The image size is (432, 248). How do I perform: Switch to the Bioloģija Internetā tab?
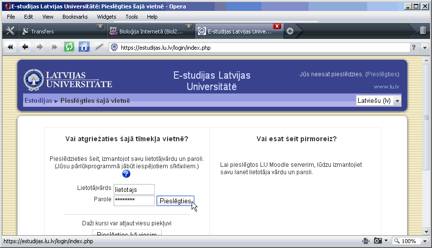point(150,31)
